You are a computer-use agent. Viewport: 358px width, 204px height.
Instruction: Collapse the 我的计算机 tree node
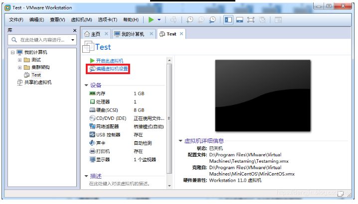12,52
